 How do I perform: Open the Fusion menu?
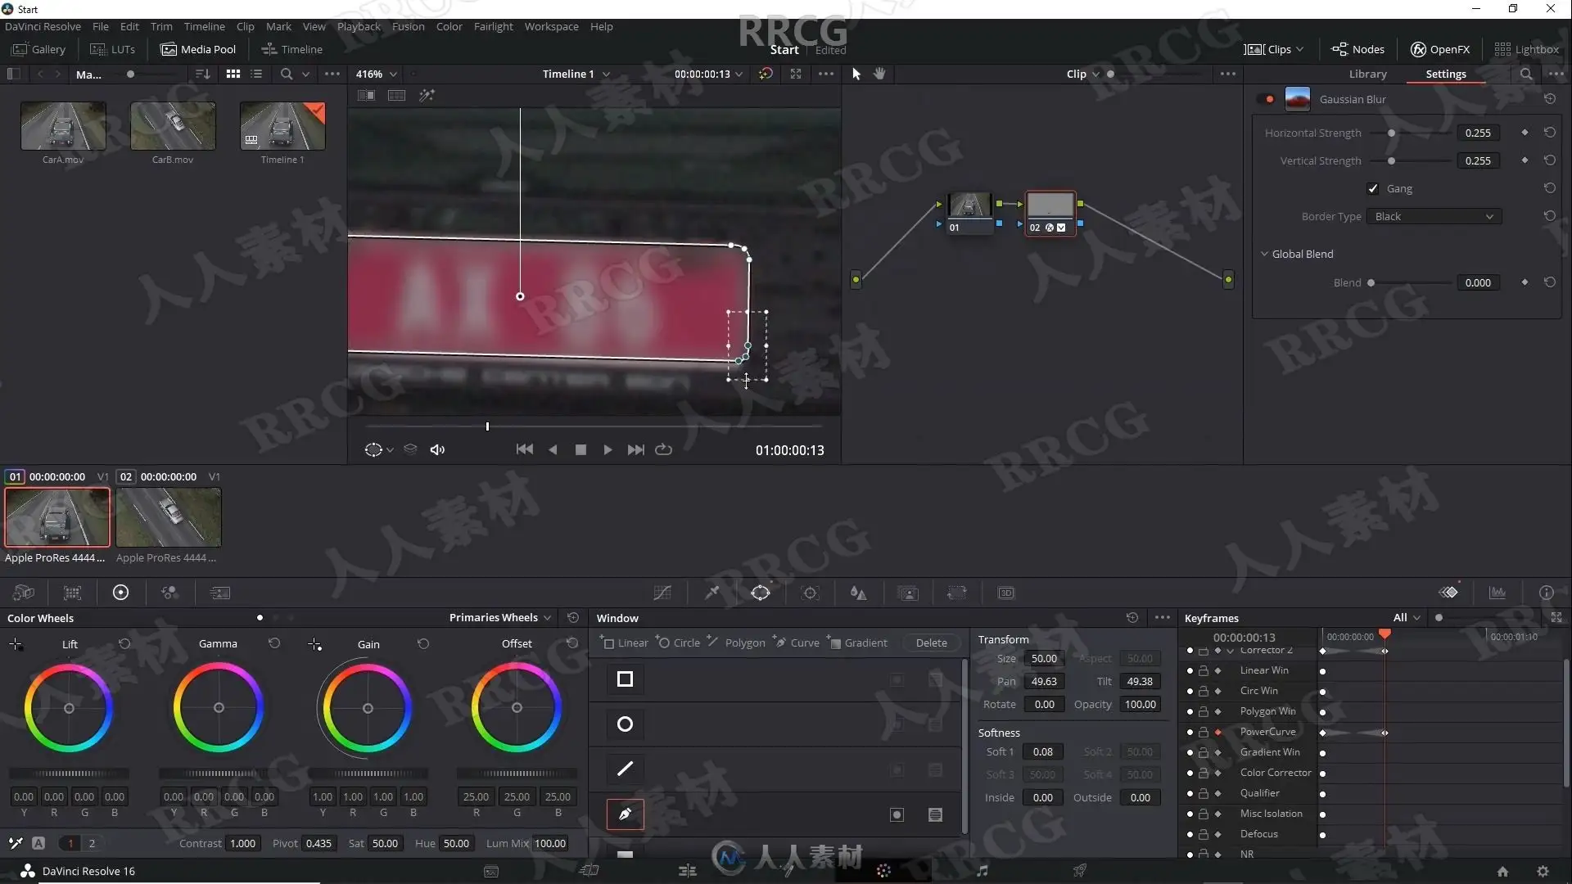(x=408, y=26)
